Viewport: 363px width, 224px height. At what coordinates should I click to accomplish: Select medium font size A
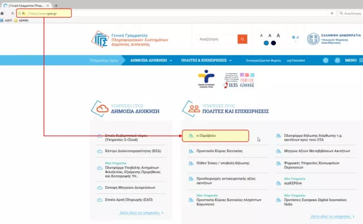click(x=270, y=35)
